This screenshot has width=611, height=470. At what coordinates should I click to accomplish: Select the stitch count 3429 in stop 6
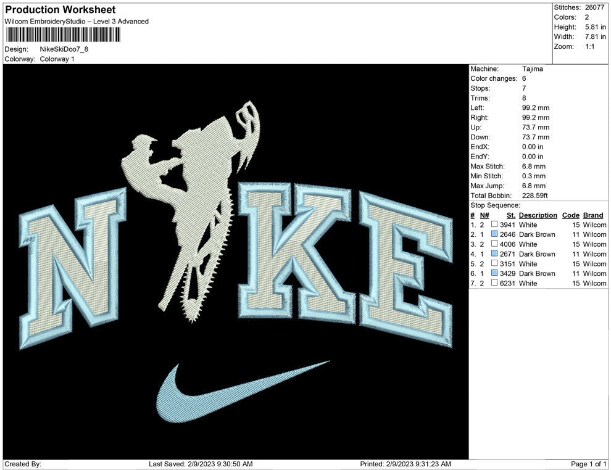(x=507, y=273)
